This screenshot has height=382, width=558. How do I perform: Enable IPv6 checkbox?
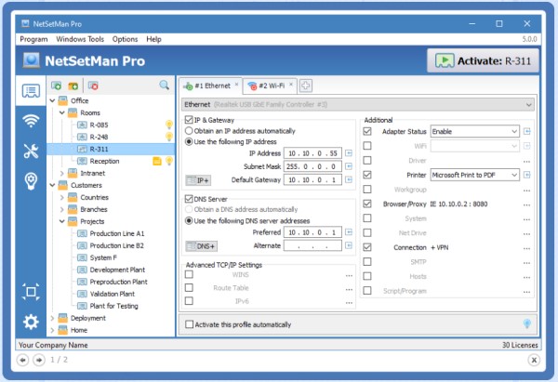click(189, 301)
